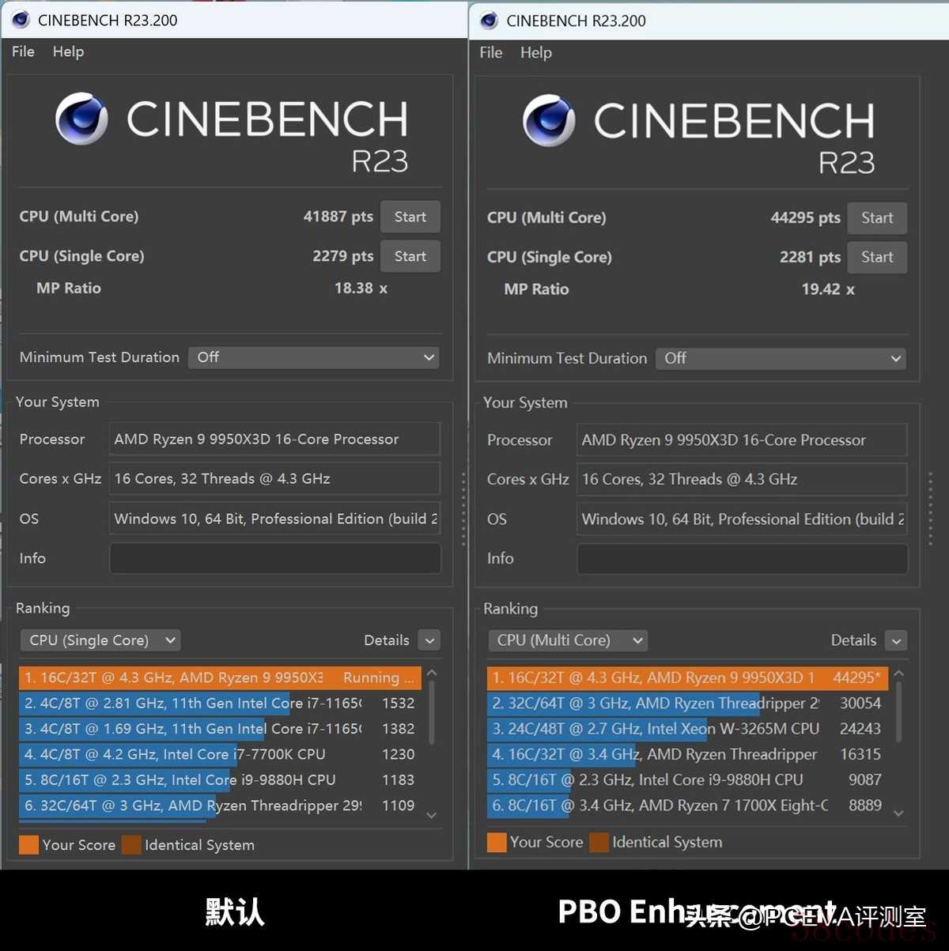This screenshot has width=949, height=951.
Task: Click the orange Your Score swatch in left window
Action: click(28, 845)
